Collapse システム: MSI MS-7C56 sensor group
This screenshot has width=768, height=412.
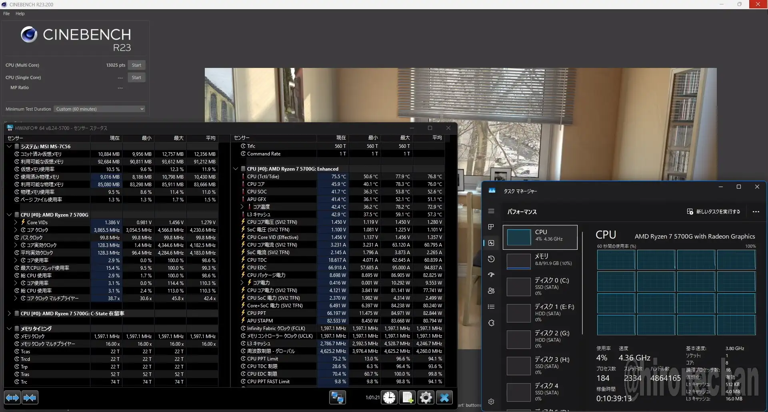9,147
